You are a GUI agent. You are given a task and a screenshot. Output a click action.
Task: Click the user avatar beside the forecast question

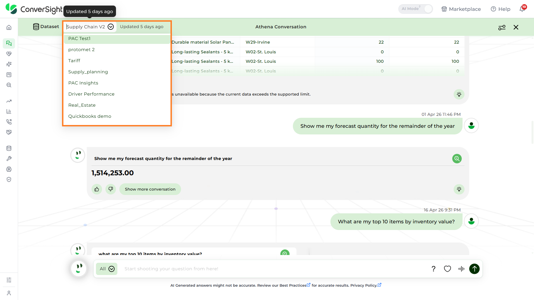click(471, 126)
